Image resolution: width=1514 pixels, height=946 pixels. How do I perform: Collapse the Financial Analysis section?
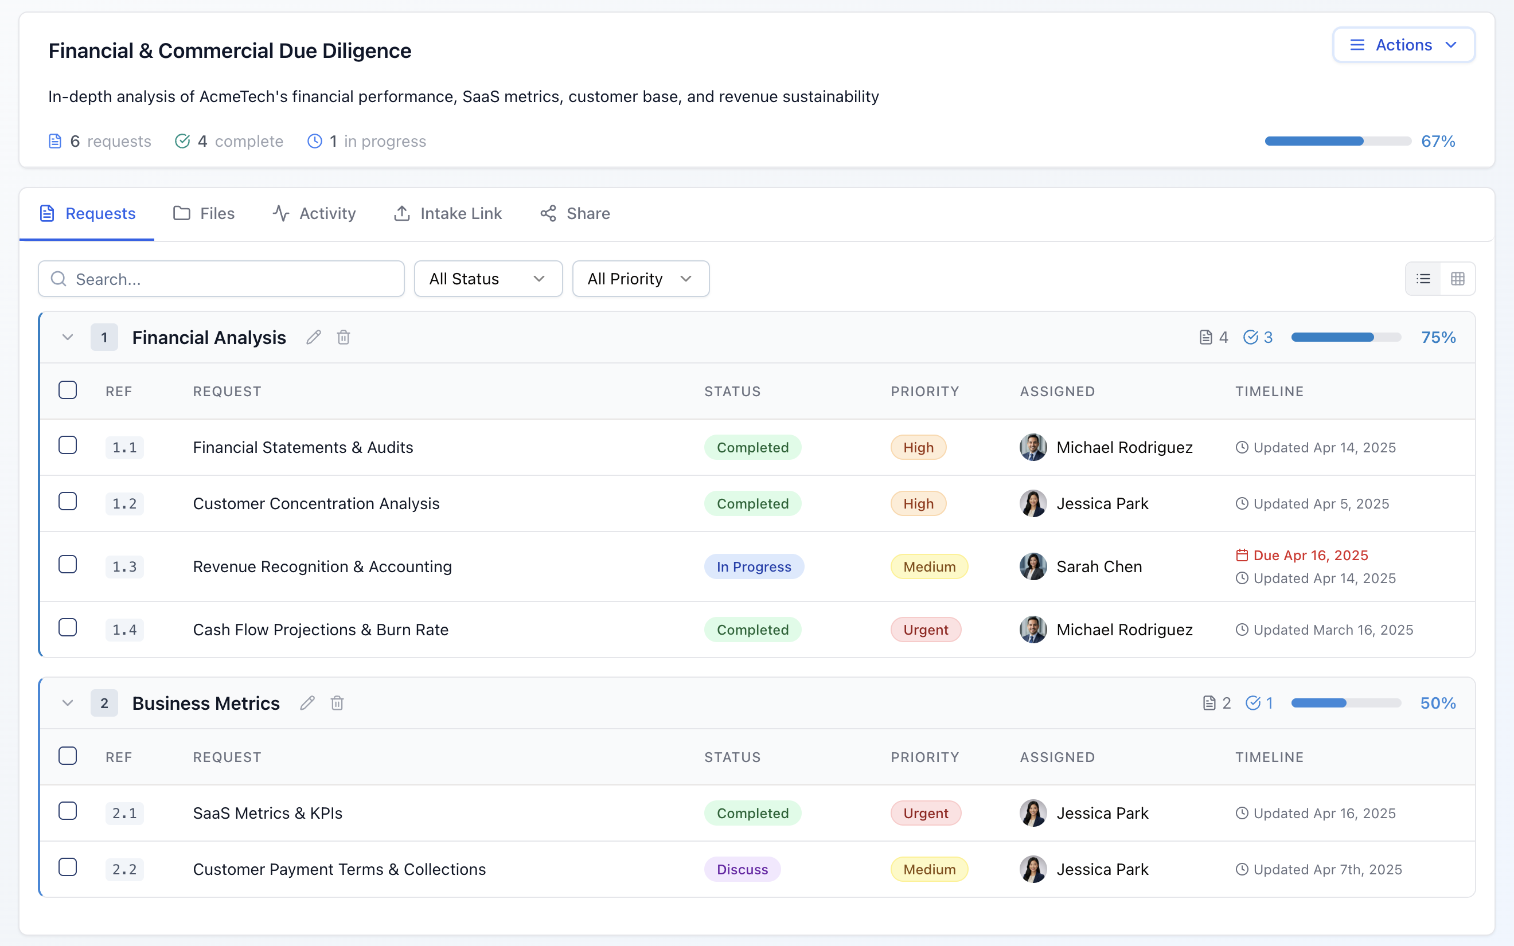coord(67,337)
